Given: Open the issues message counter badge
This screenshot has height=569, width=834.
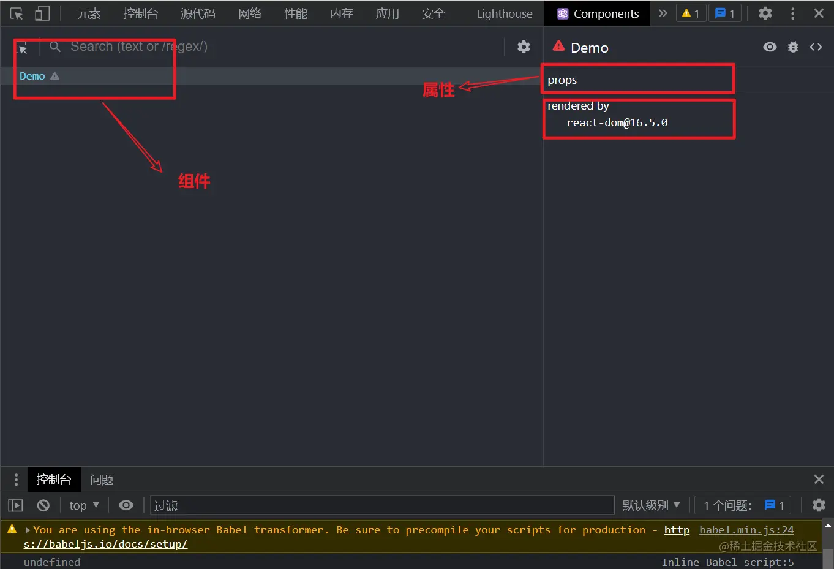Looking at the screenshot, I should 725,13.
